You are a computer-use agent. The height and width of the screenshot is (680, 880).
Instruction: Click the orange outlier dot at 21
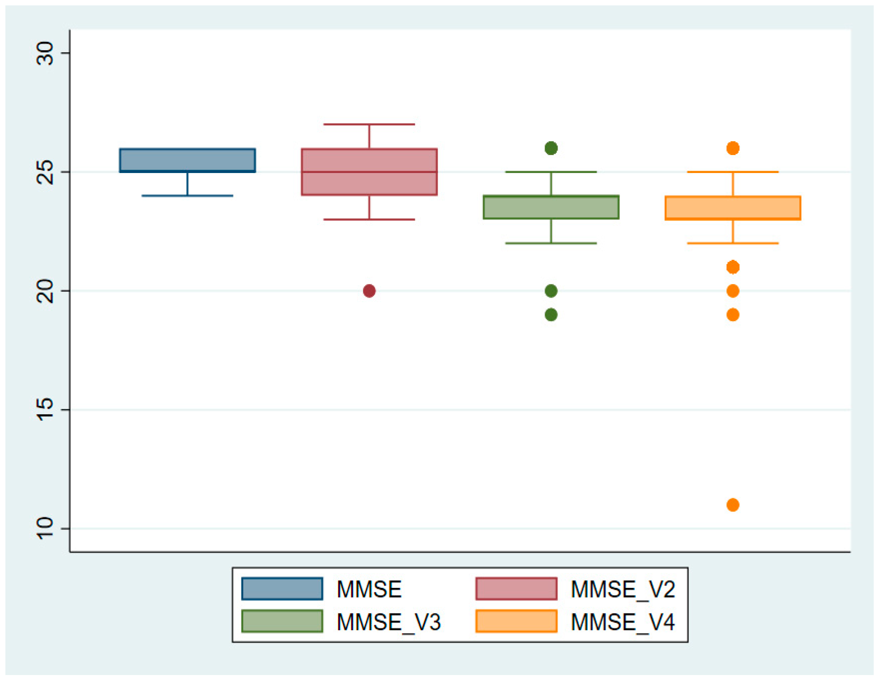tap(733, 267)
